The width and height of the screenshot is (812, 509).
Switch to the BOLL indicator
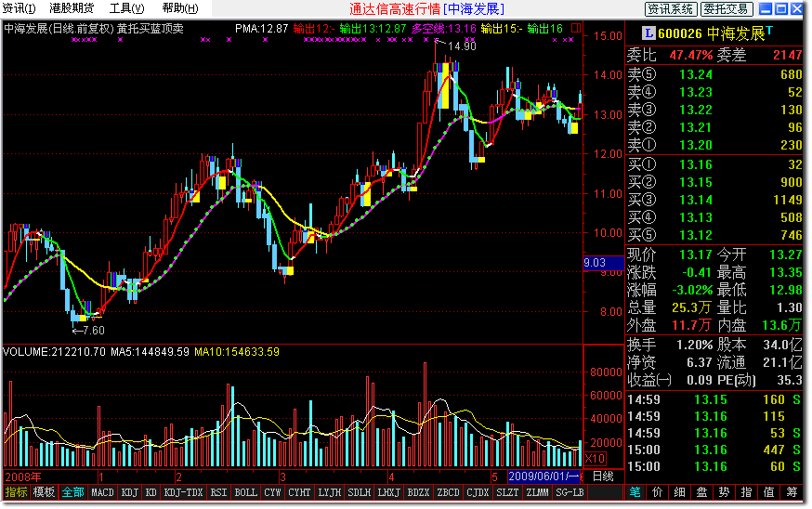click(x=245, y=492)
